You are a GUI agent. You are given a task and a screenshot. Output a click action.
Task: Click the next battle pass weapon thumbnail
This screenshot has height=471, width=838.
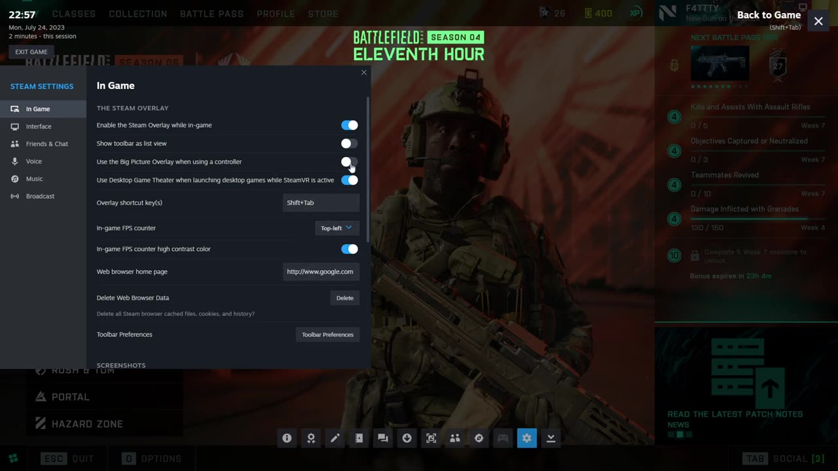(720, 63)
